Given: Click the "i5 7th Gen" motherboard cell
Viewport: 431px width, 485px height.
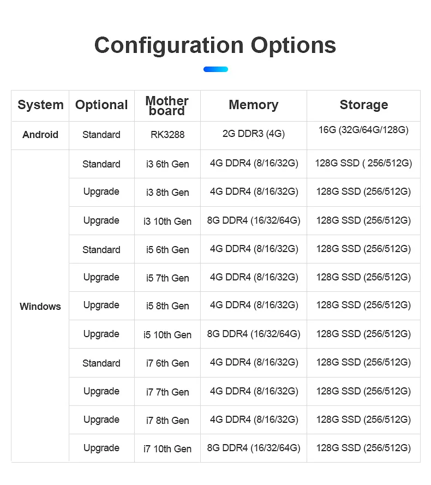Looking at the screenshot, I should click(x=167, y=278).
